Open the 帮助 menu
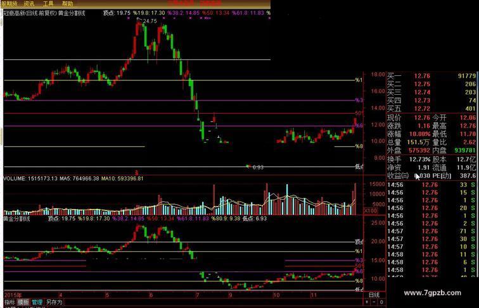Image resolution: width=479 pixels, height=308 pixels. point(68,4)
